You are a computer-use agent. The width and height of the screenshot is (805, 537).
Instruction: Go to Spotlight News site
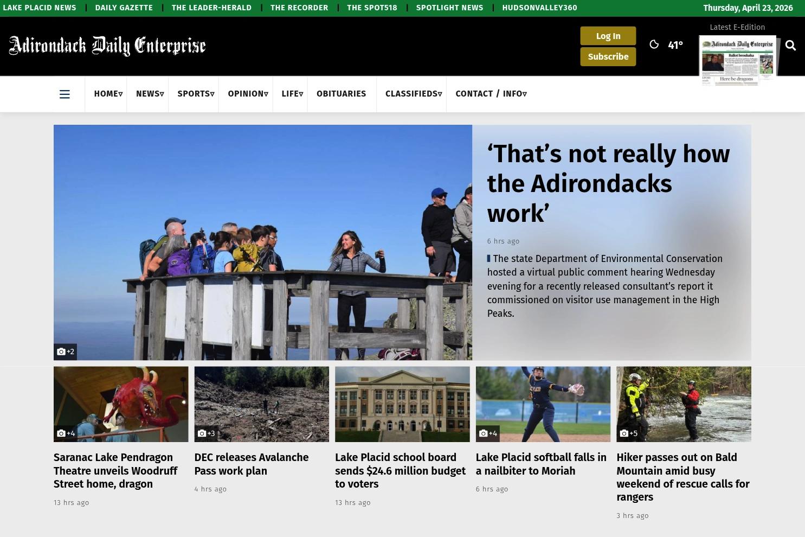point(449,8)
